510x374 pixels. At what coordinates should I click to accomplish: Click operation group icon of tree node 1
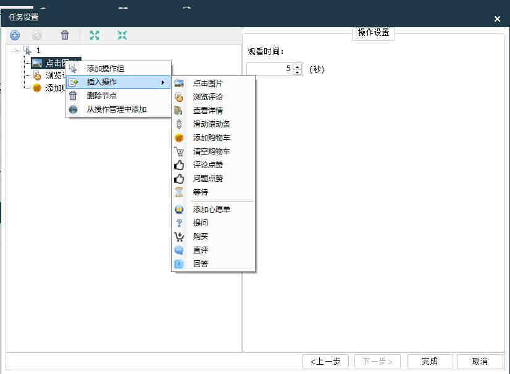click(x=28, y=51)
